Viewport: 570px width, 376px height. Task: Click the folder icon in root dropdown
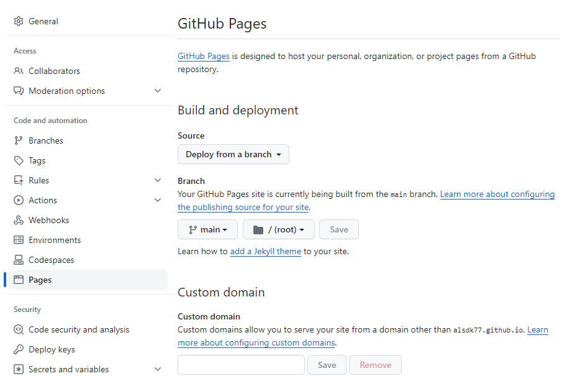coord(258,230)
